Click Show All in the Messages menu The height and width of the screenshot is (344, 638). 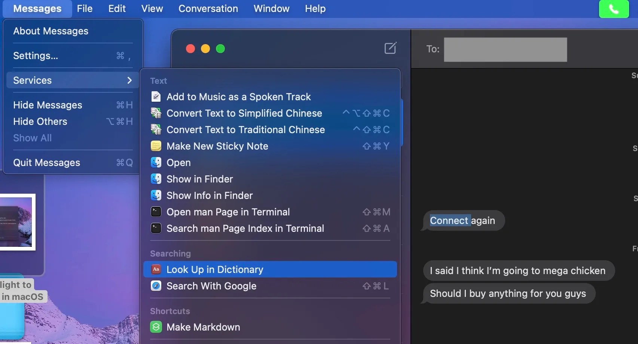click(x=33, y=138)
